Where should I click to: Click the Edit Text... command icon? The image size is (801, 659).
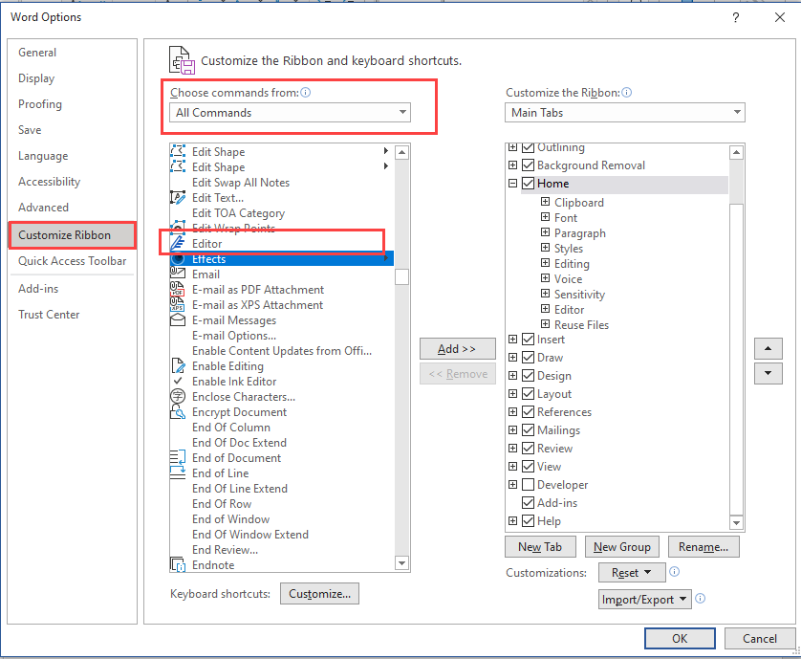click(x=177, y=198)
